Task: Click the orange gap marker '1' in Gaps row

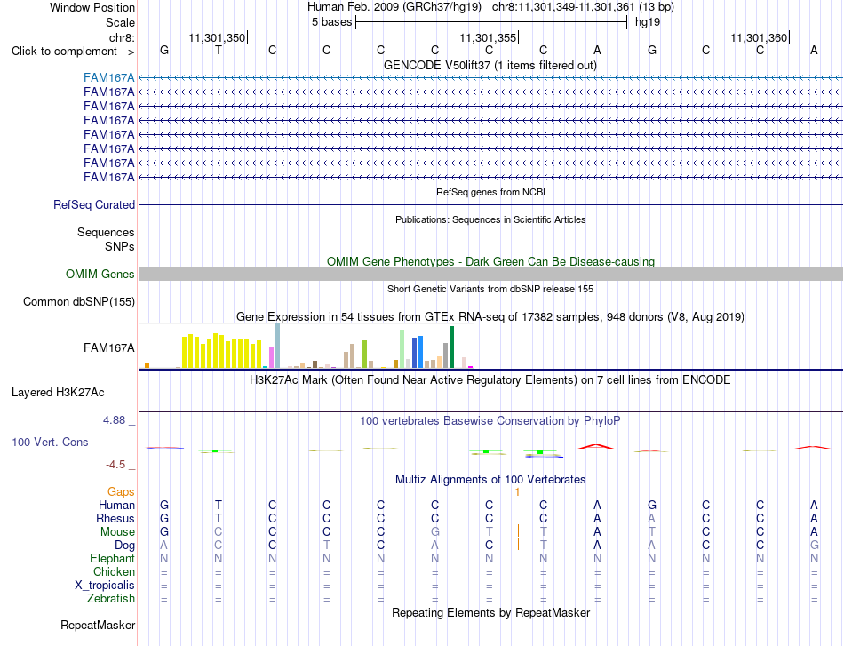Action: pyautogui.click(x=517, y=492)
